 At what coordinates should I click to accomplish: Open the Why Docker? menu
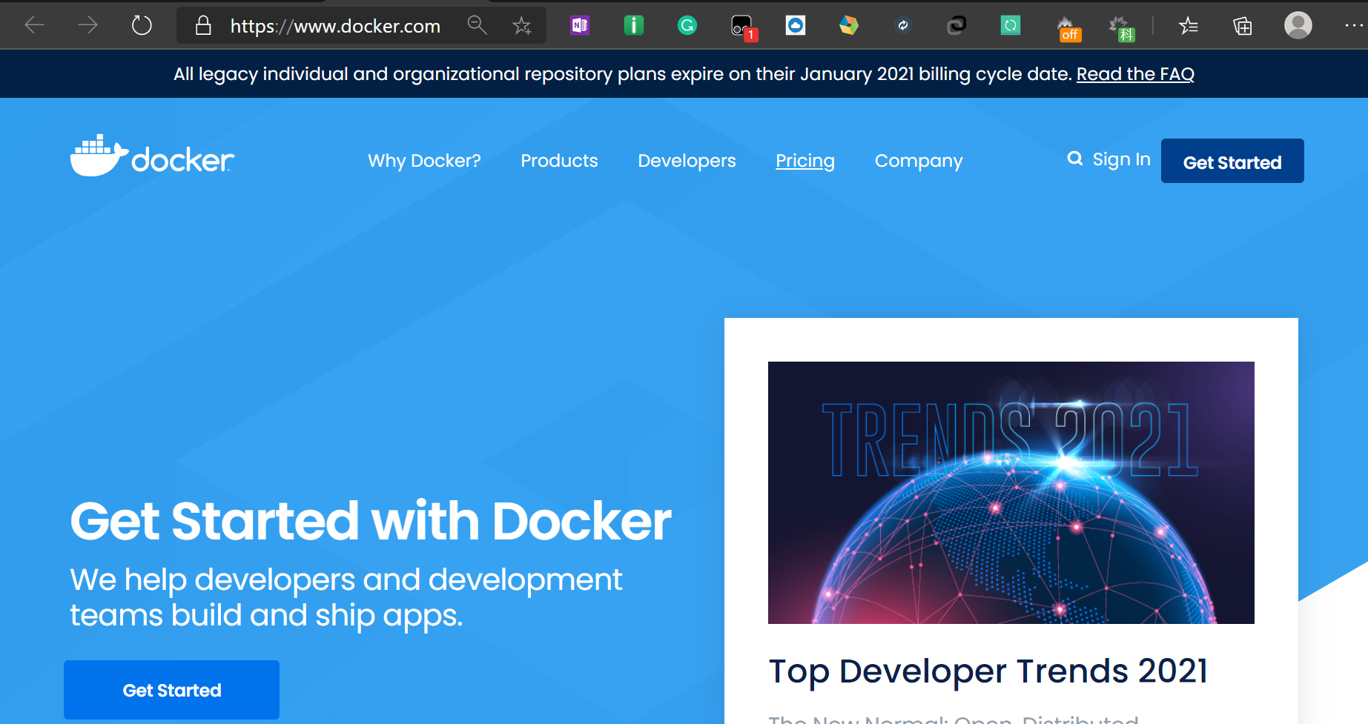424,161
